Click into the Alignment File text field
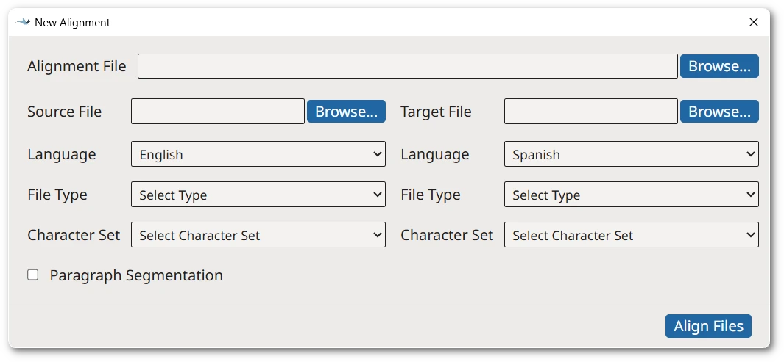 [x=407, y=66]
